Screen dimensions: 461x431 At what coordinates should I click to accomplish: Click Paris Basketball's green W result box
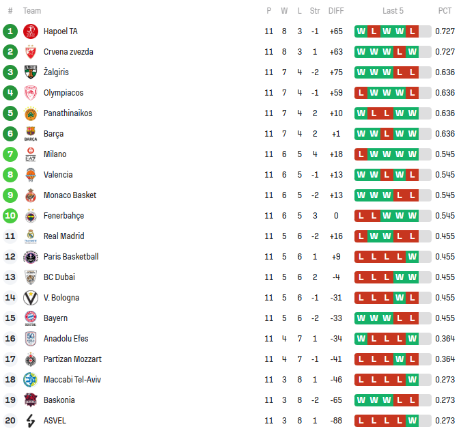[412, 257]
